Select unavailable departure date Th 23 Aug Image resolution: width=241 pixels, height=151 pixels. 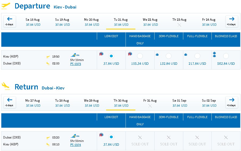pyautogui.click(x=179, y=22)
